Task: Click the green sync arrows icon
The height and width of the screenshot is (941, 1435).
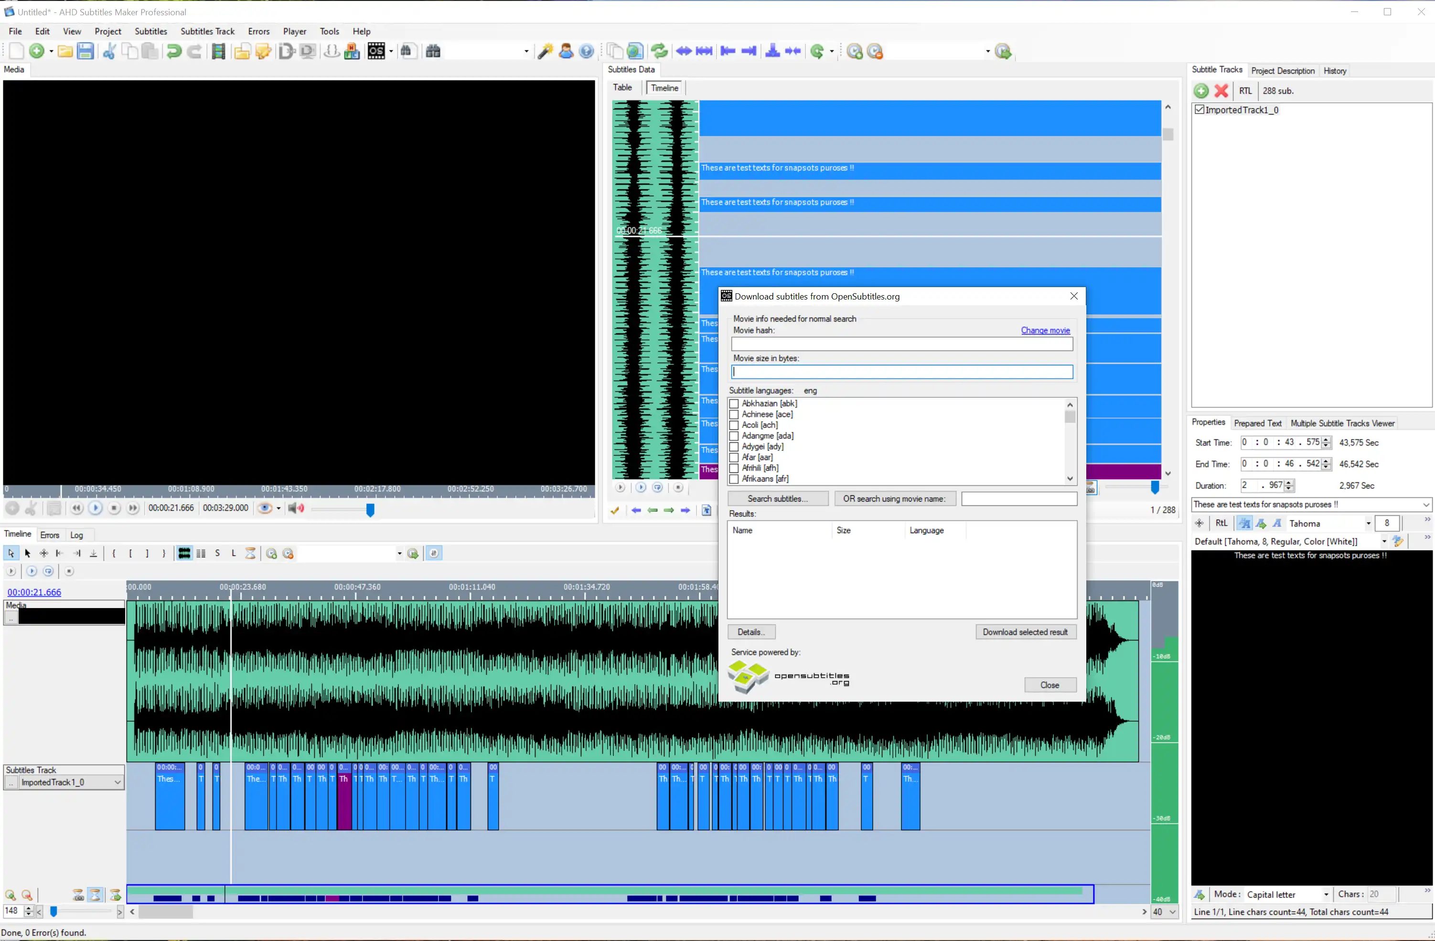Action: pyautogui.click(x=659, y=51)
